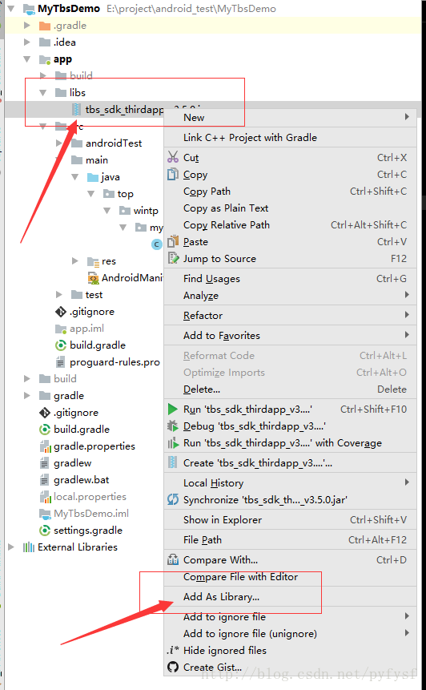
Task: Select the wintp package folder
Action: point(146,211)
